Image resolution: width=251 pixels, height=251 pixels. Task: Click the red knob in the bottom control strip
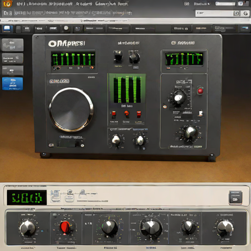click(x=65, y=227)
